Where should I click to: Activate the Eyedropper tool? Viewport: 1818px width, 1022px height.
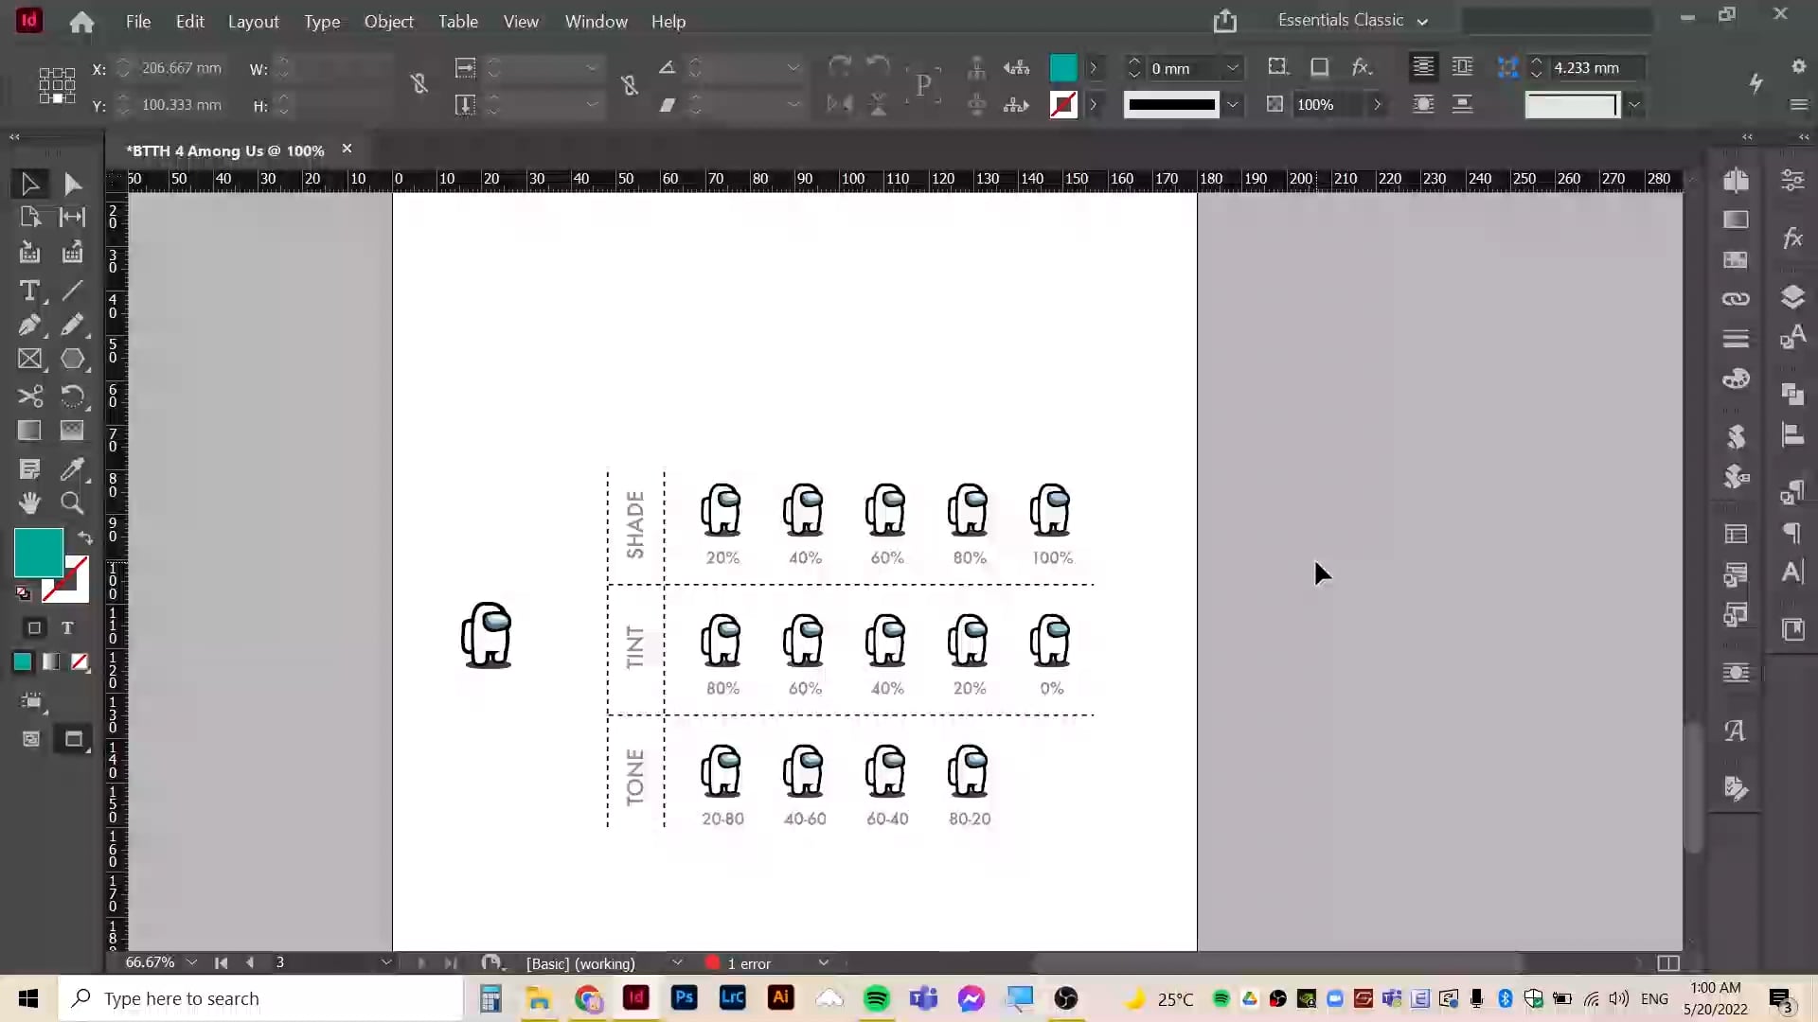point(72,468)
